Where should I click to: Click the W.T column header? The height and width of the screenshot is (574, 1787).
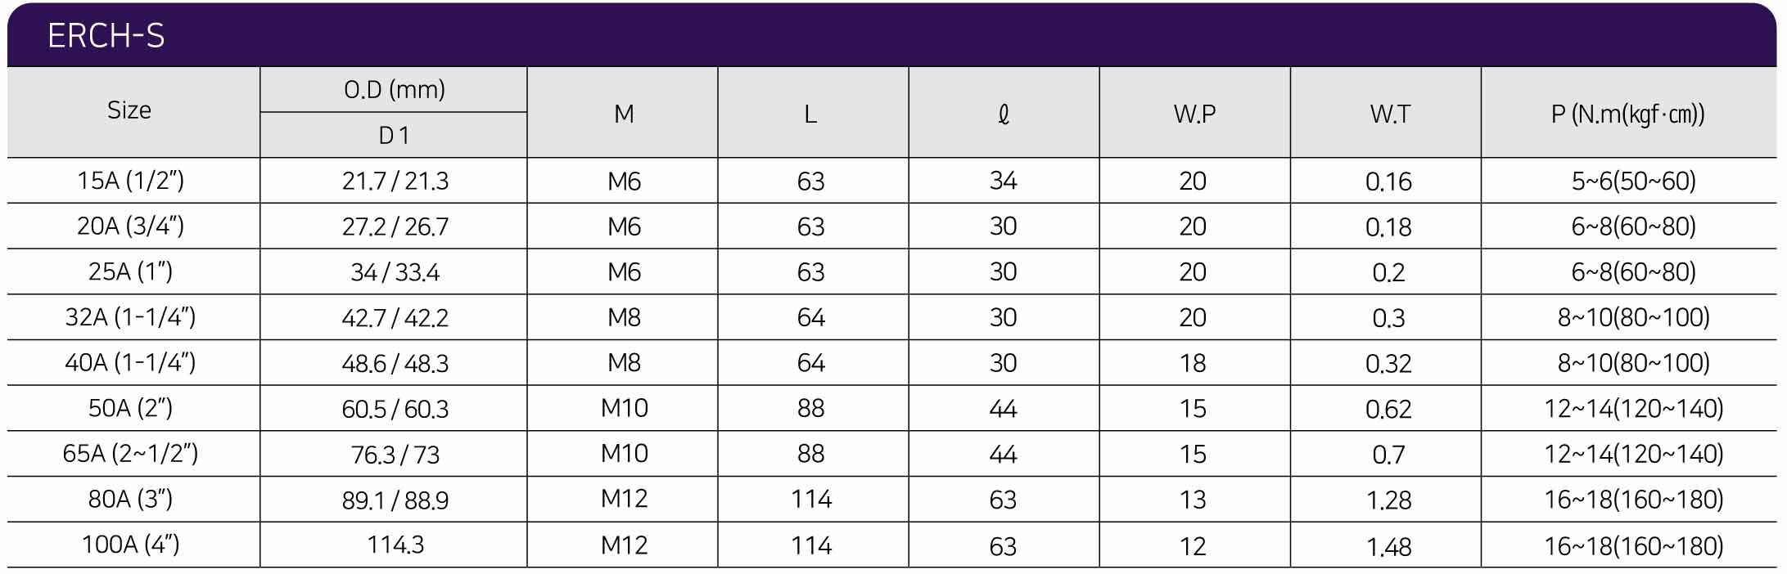coord(1390,114)
